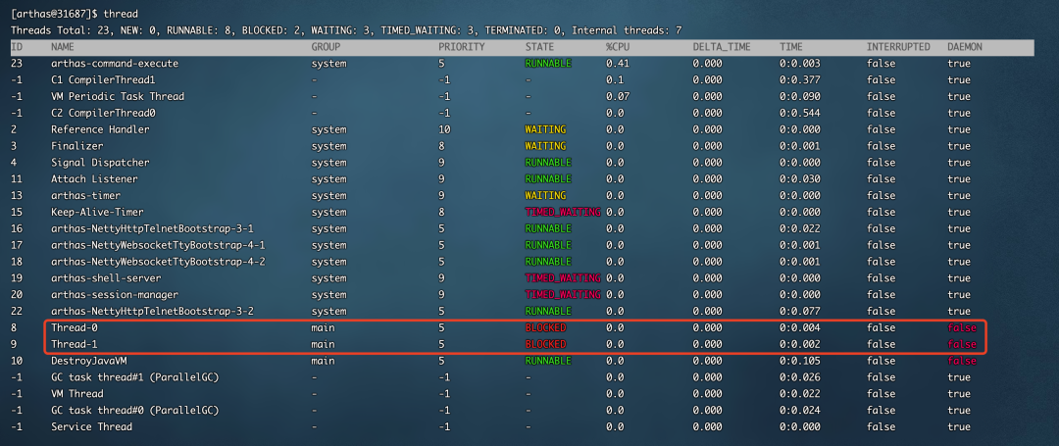Select the Thread-1 name
Image resolution: width=1059 pixels, height=446 pixels.
tap(75, 344)
